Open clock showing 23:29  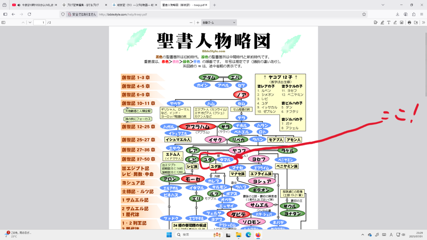(416, 235)
